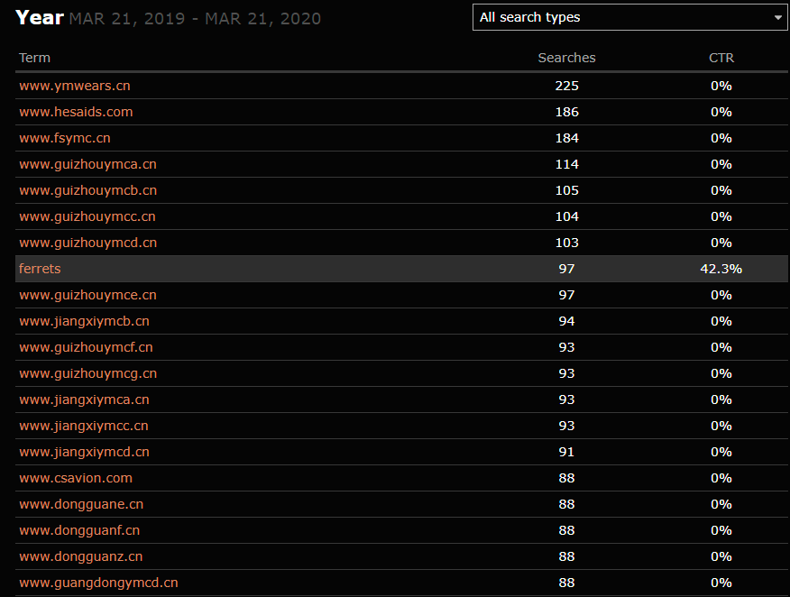Click the 103 searches count

(567, 243)
